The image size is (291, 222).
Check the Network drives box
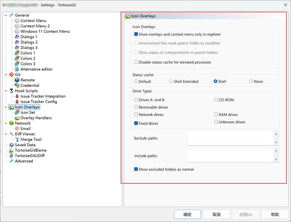(x=136, y=115)
